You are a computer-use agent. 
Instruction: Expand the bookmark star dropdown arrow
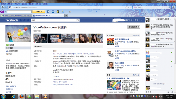pos(128,7)
